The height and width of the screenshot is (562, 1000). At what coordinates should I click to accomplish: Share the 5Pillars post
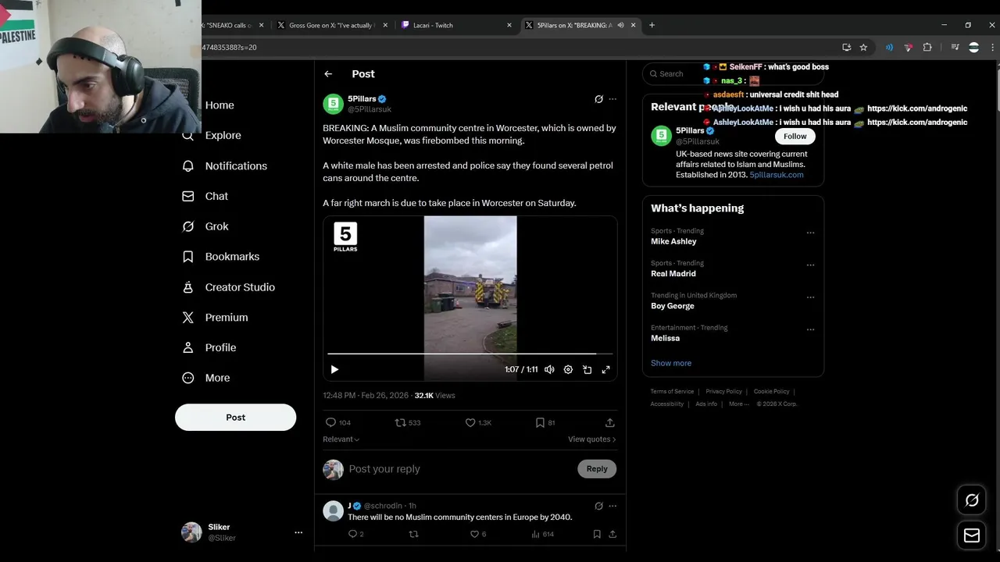(610, 422)
